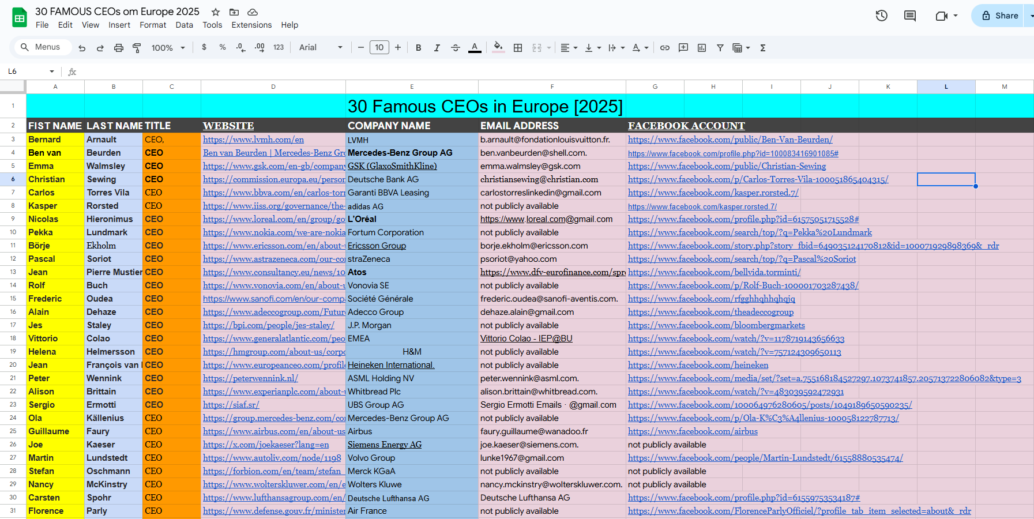Open the Edit menu
Viewport: 1034px width, 519px height.
pyautogui.click(x=65, y=25)
